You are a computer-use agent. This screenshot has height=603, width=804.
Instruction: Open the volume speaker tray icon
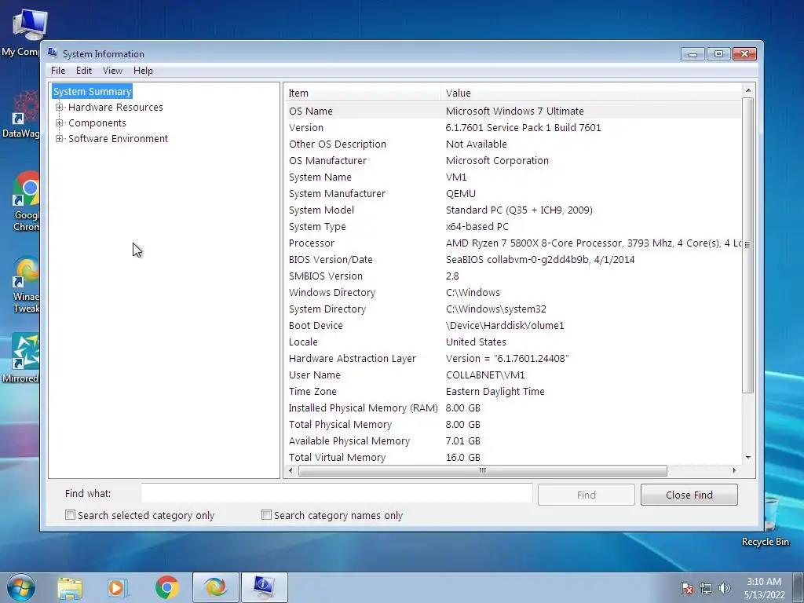coord(724,588)
